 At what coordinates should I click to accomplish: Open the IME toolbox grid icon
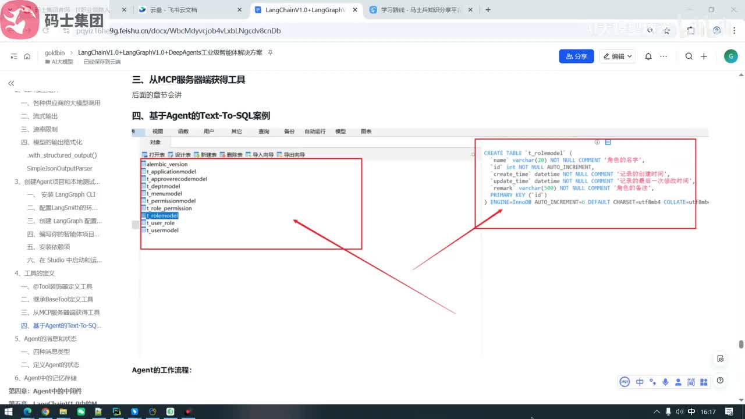(704, 382)
